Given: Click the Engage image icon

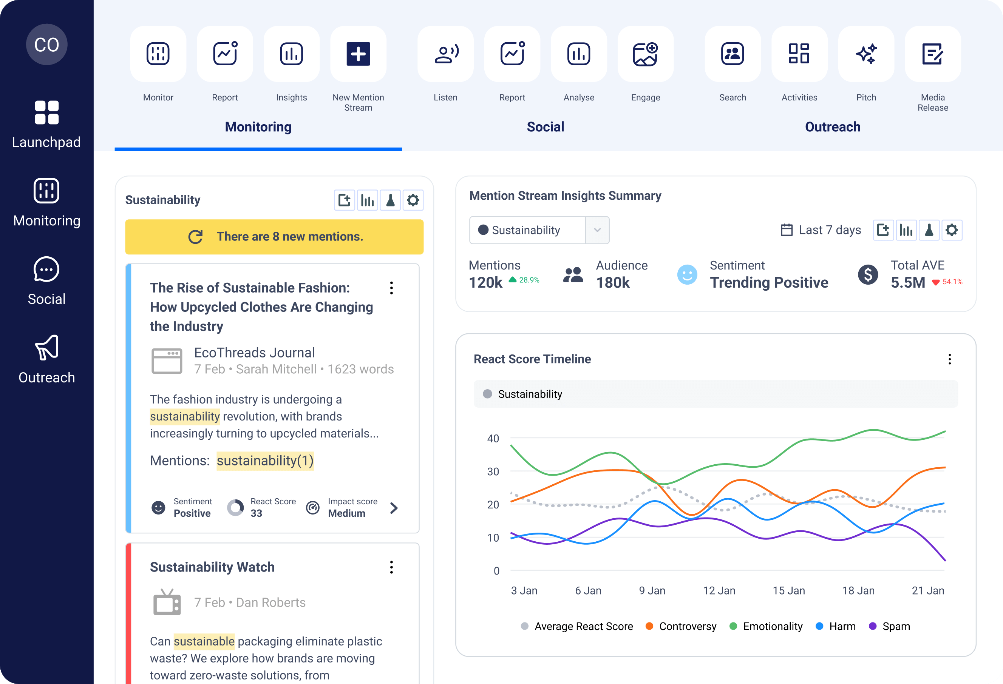Looking at the screenshot, I should coord(645,54).
